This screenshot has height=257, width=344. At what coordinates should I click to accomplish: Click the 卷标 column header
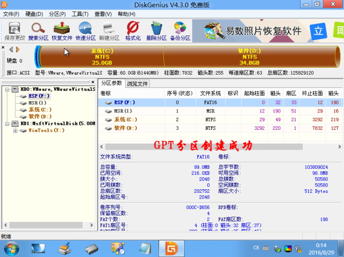[x=132, y=93]
